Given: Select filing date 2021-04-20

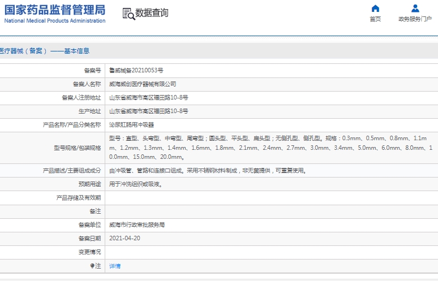Looking at the screenshot, I should tap(124, 238).
